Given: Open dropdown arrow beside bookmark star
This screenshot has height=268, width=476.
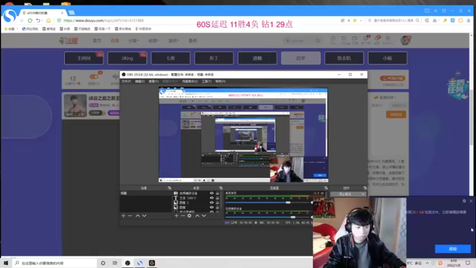Looking at the screenshot, I should pos(361,20).
